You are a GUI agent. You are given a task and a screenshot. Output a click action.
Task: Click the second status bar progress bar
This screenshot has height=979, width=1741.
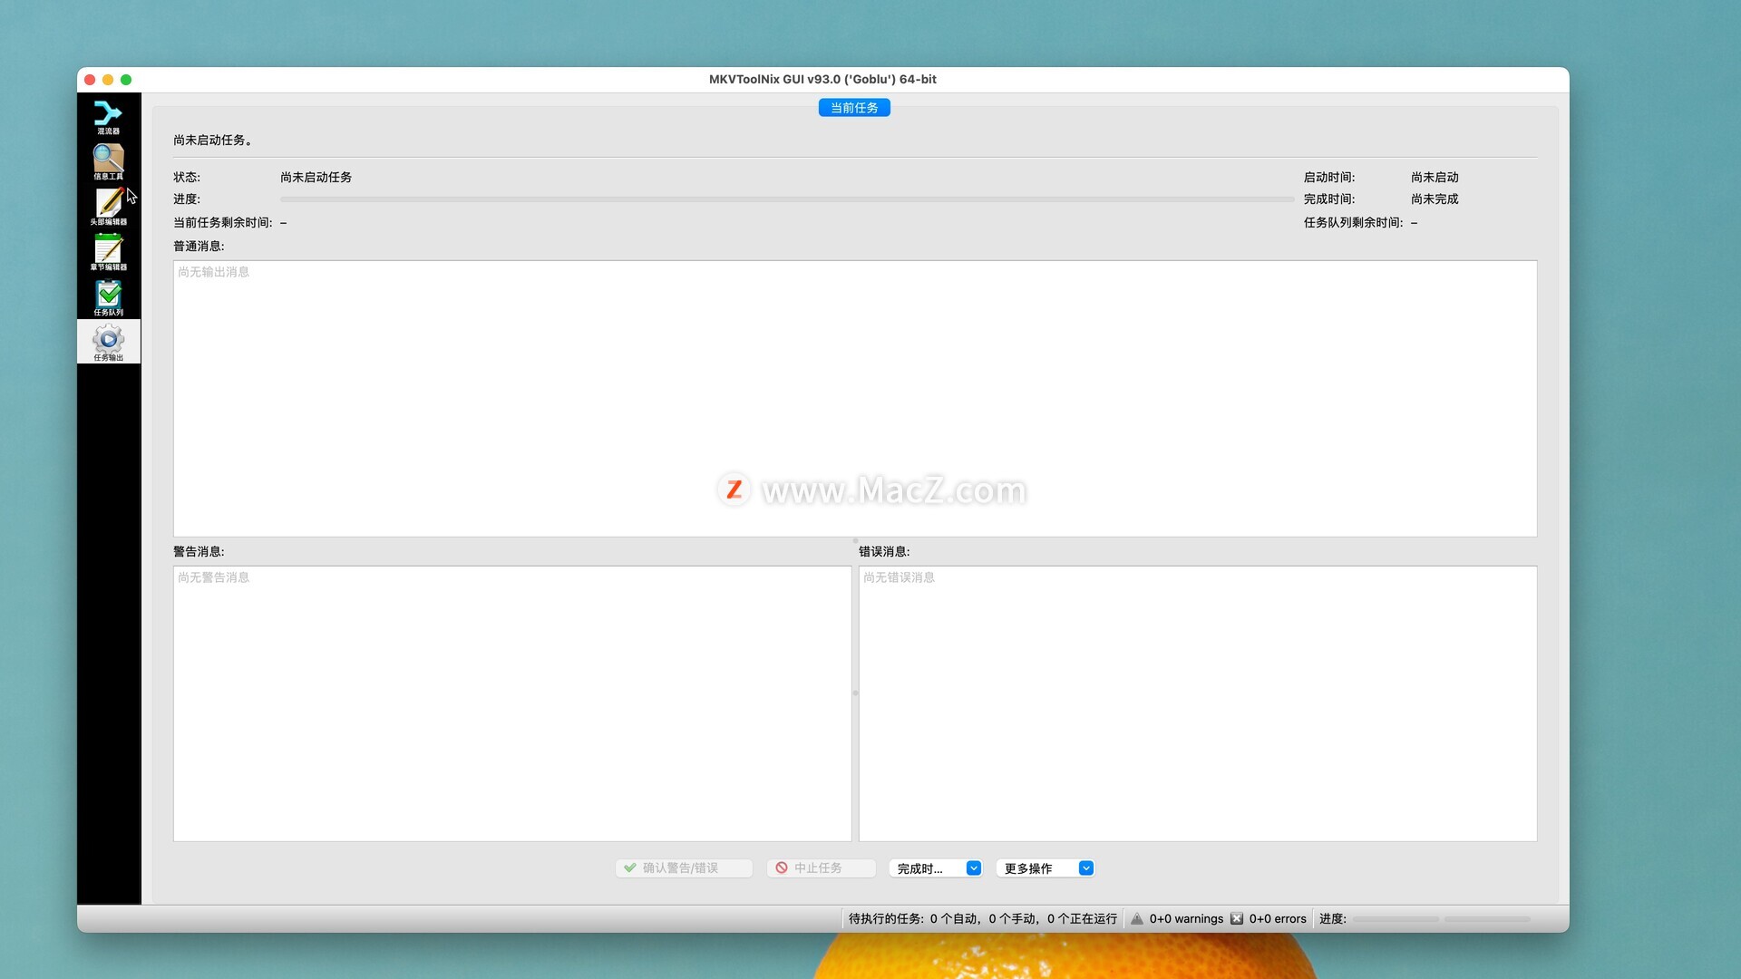[x=1487, y=919]
